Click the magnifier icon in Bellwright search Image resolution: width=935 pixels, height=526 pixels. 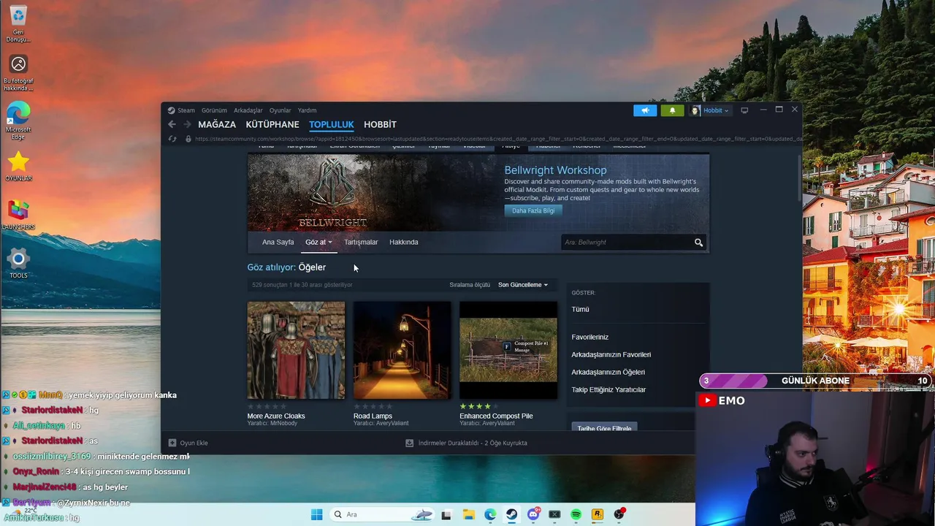click(698, 243)
